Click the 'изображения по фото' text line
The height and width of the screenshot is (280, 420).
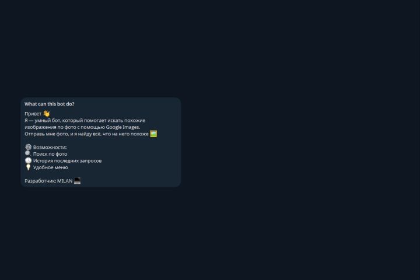point(82,127)
